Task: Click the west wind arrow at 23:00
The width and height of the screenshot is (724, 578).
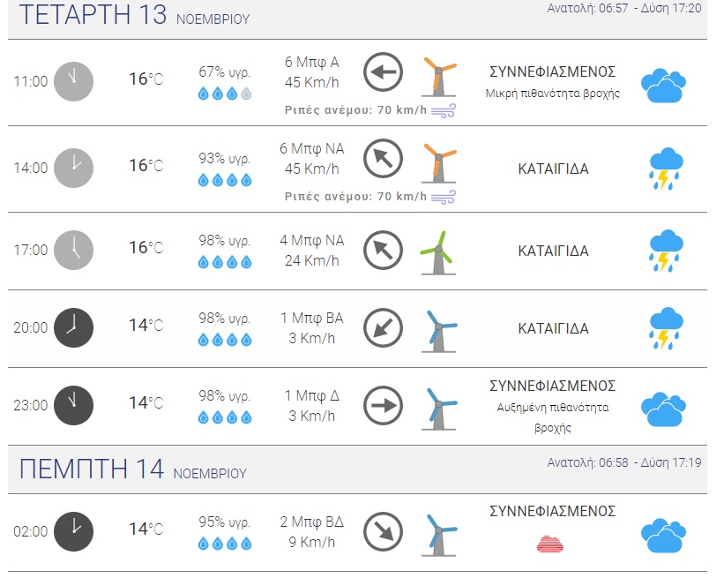Action: (x=383, y=405)
